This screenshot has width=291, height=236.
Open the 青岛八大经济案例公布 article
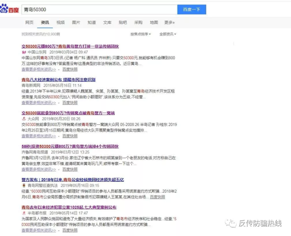(x=58, y=79)
